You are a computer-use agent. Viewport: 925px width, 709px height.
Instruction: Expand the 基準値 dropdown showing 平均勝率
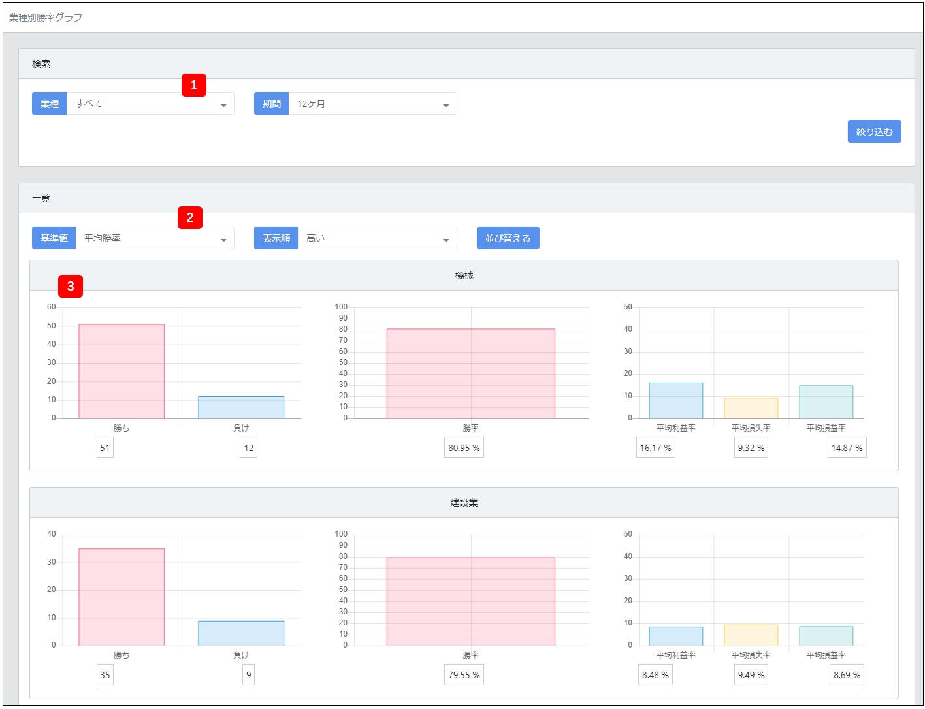[x=154, y=238]
